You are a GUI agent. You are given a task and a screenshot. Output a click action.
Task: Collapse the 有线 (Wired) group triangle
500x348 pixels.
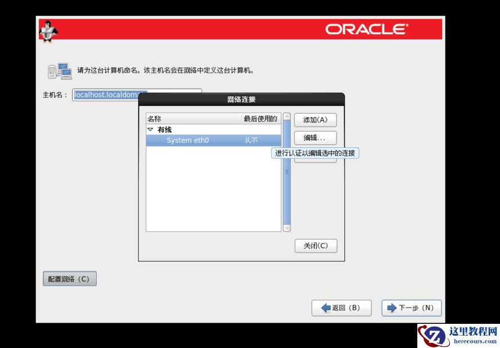pyautogui.click(x=151, y=129)
